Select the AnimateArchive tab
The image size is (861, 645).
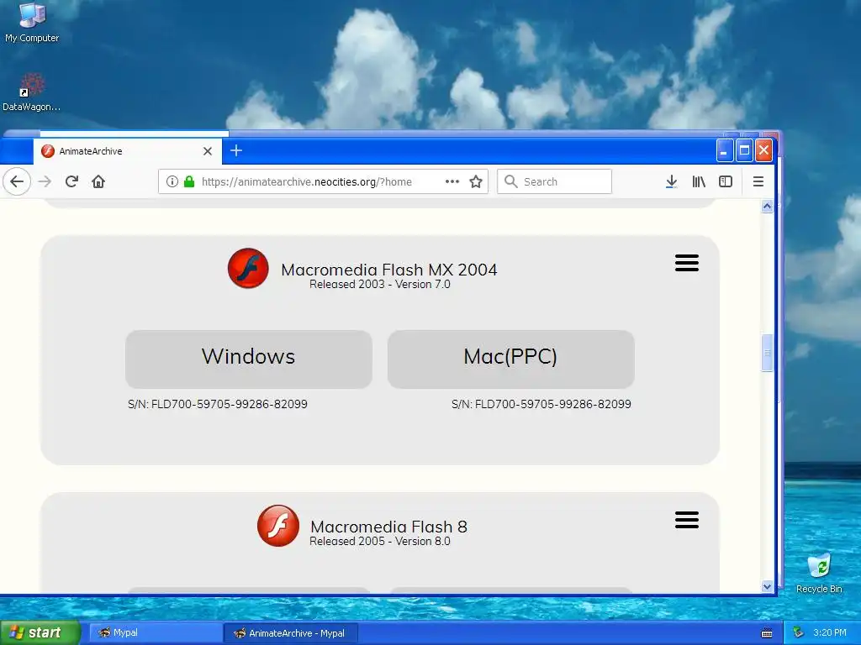[128, 151]
